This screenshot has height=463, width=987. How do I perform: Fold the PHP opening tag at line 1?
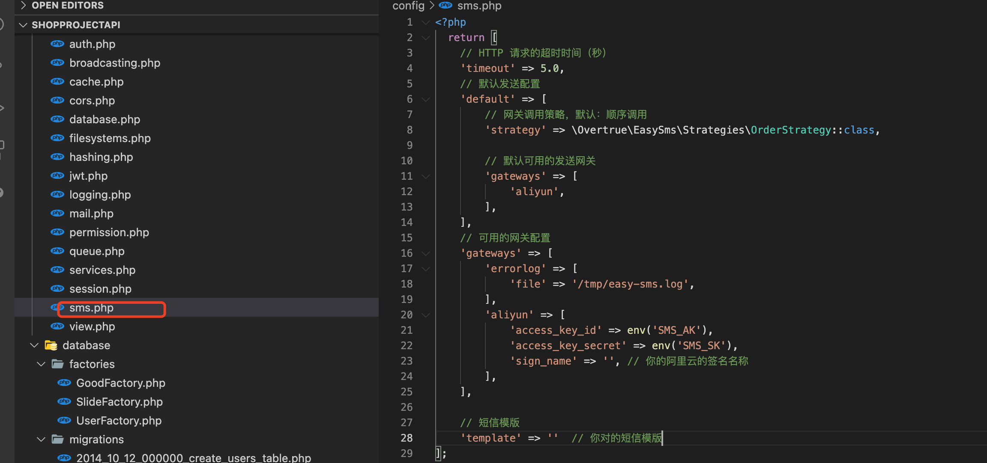[x=425, y=22]
